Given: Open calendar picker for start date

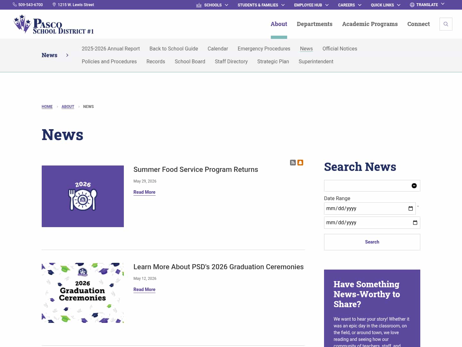Looking at the screenshot, I should pos(411,209).
